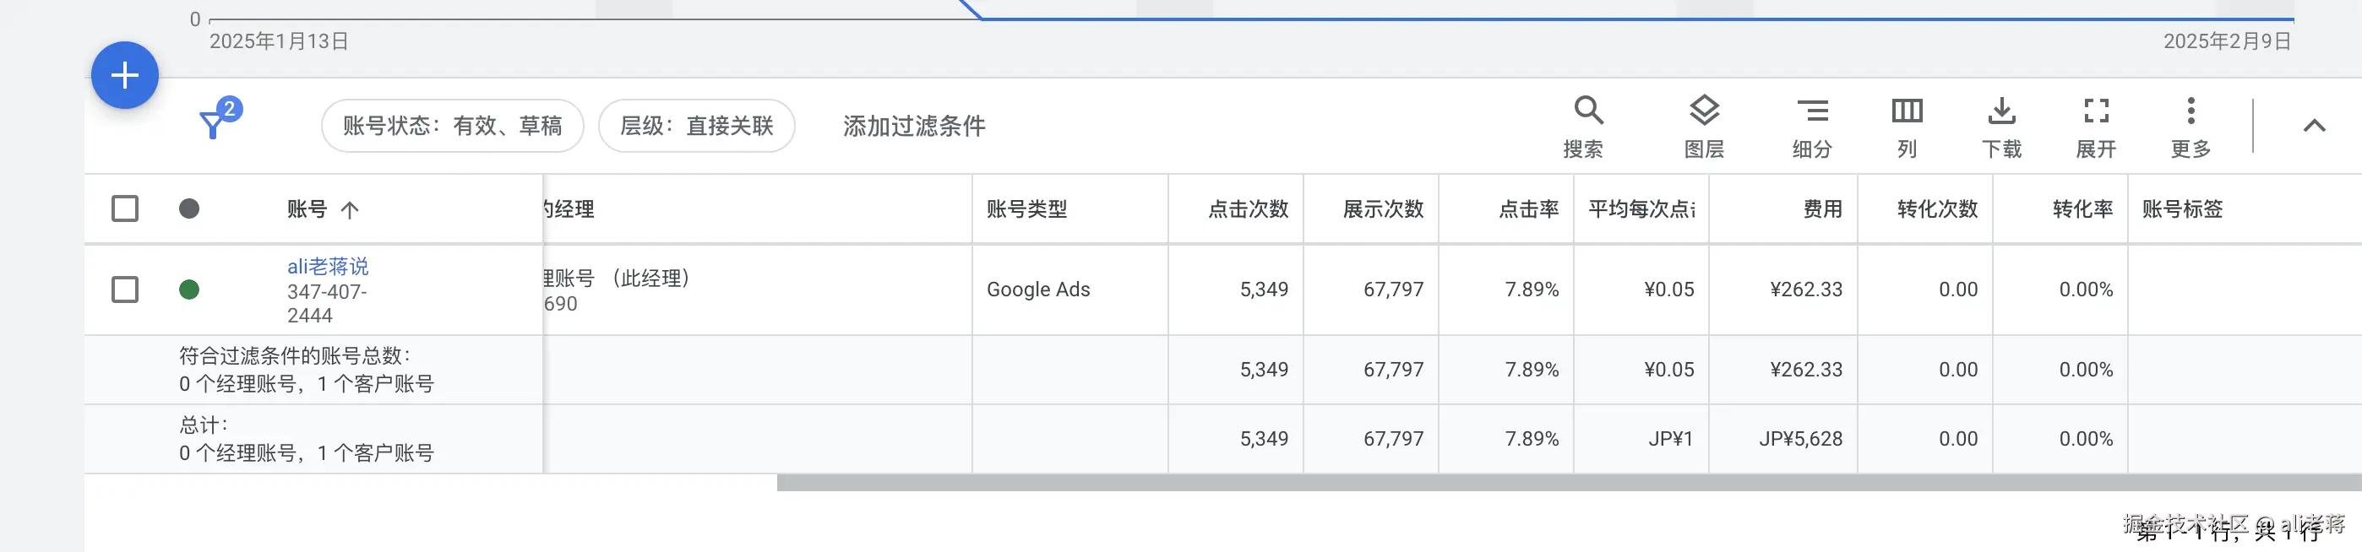2362x552 pixels.
Task: Click the 搜索 search magnifier icon
Action: click(1587, 111)
